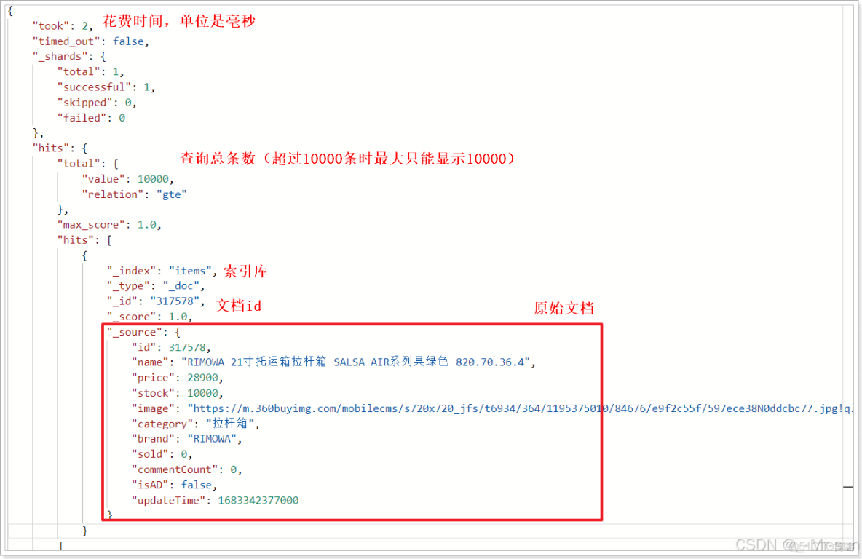Select the "took" field value 2
Image resolution: width=862 pixels, height=559 pixels.
[87, 25]
